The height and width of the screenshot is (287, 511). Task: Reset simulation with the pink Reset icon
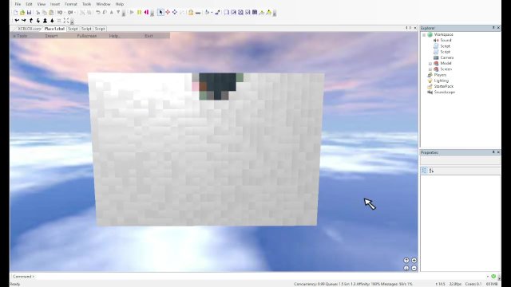point(146,13)
